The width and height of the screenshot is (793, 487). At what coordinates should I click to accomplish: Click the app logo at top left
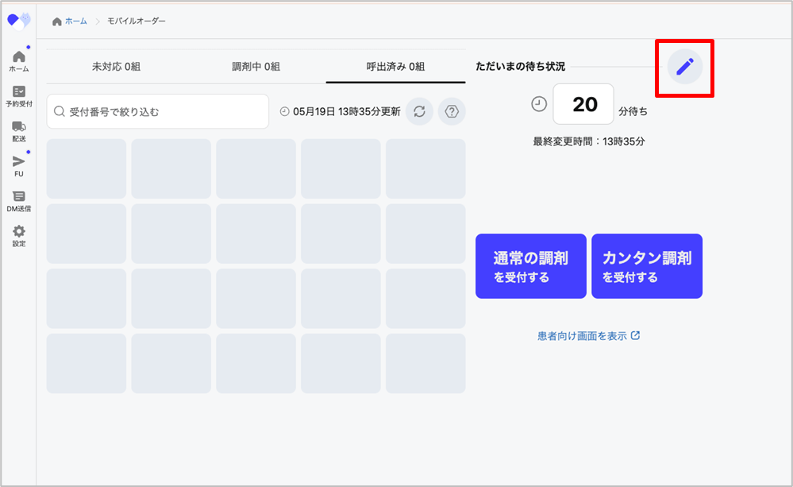(x=19, y=21)
